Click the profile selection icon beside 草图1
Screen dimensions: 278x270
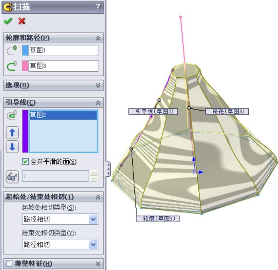point(12,50)
